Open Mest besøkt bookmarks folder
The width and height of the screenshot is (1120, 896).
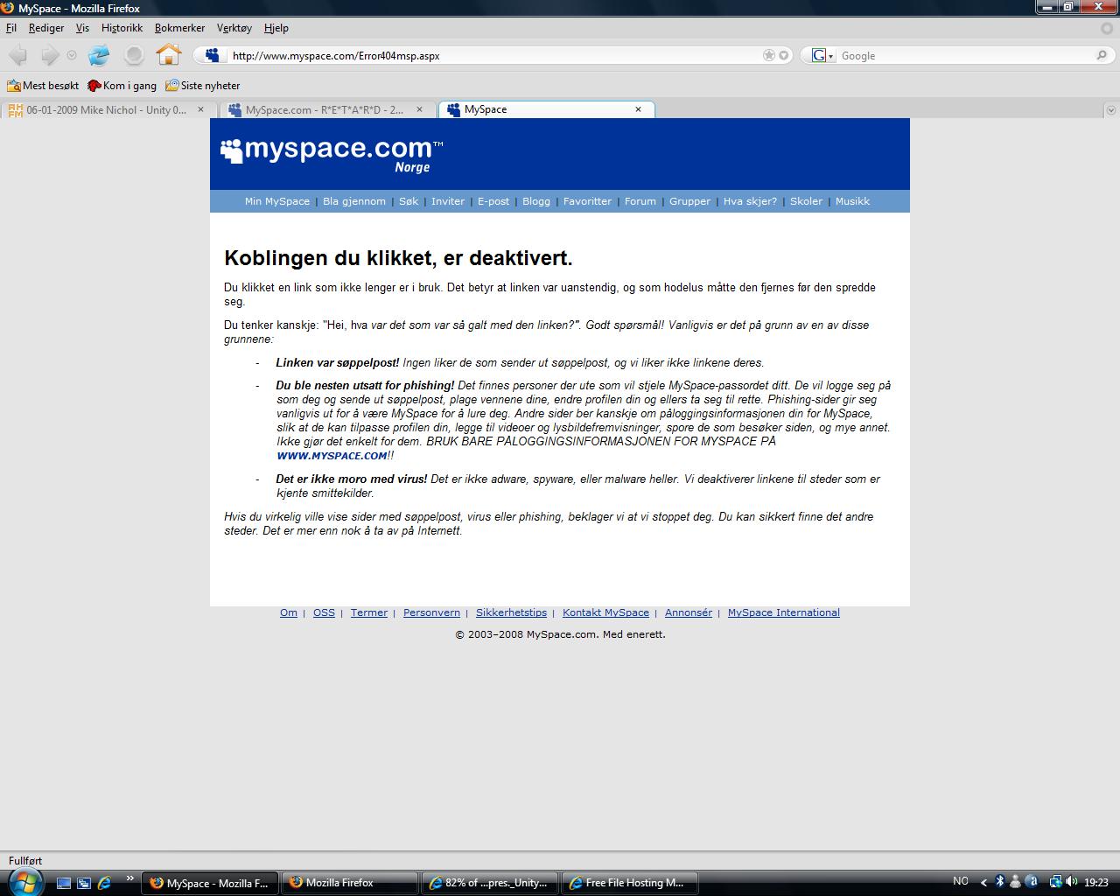point(43,86)
